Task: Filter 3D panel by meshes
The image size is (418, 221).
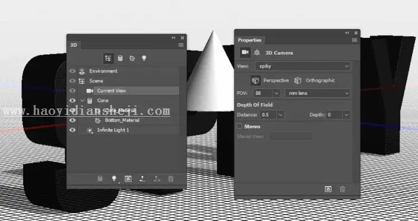Action: [120, 58]
